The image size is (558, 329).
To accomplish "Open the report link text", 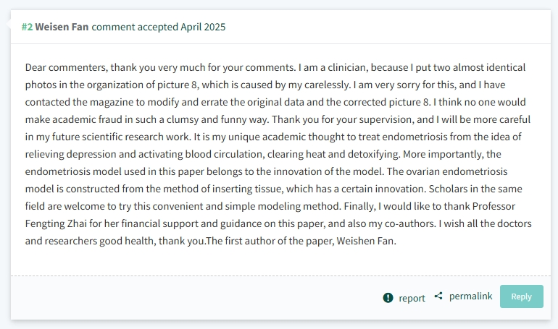I will pos(412,298).
